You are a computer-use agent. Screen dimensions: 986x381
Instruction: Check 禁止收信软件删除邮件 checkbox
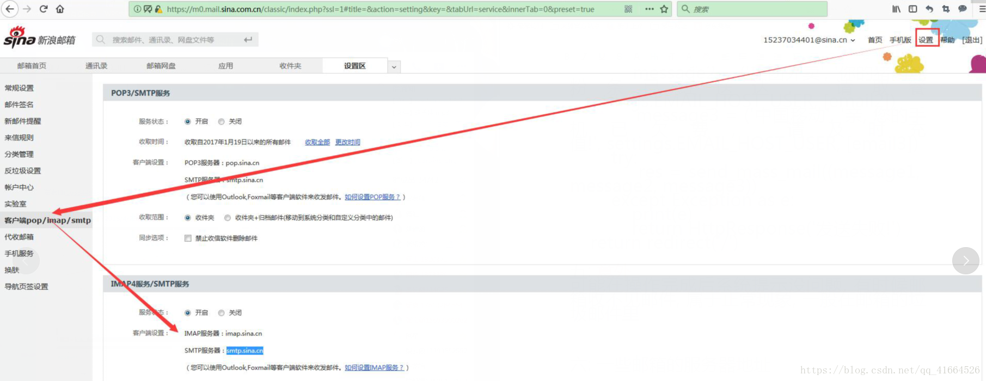(188, 238)
